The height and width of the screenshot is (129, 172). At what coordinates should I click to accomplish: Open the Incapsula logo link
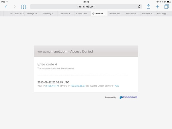[x=128, y=97]
